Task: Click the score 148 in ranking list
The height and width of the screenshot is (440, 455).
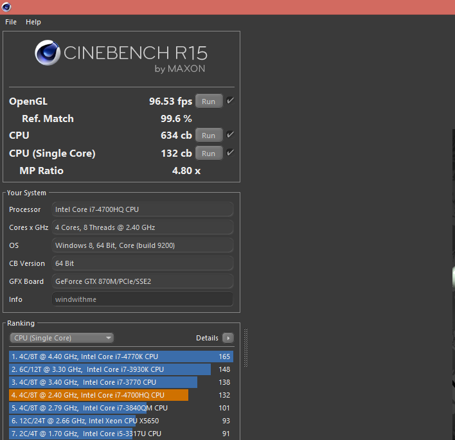Action: pyautogui.click(x=224, y=369)
